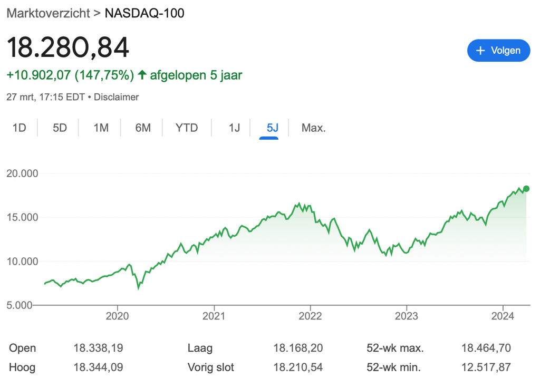Click the 2022 label on the chart axis
The height and width of the screenshot is (387, 540).
click(x=310, y=316)
